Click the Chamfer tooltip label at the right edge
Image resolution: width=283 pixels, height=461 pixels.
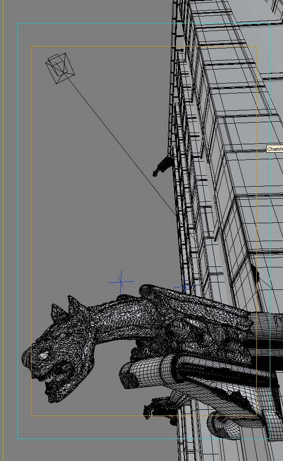(x=275, y=149)
